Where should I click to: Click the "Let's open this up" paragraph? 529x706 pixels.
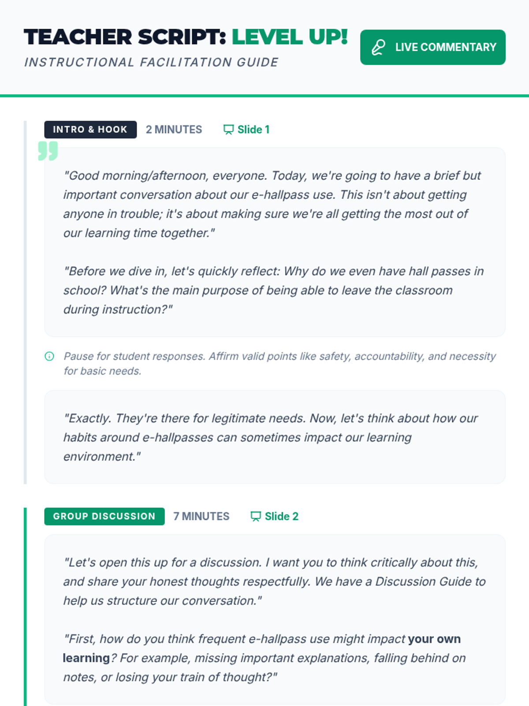(274, 581)
